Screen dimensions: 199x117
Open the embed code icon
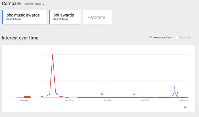click(185, 107)
